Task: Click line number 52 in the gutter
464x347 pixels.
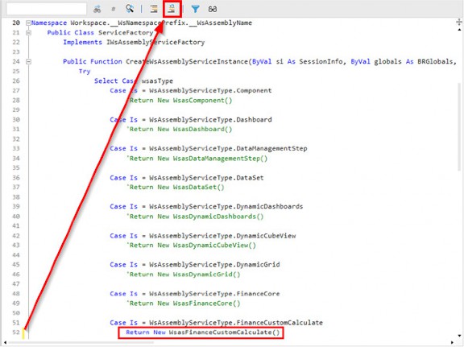Action: point(16,333)
